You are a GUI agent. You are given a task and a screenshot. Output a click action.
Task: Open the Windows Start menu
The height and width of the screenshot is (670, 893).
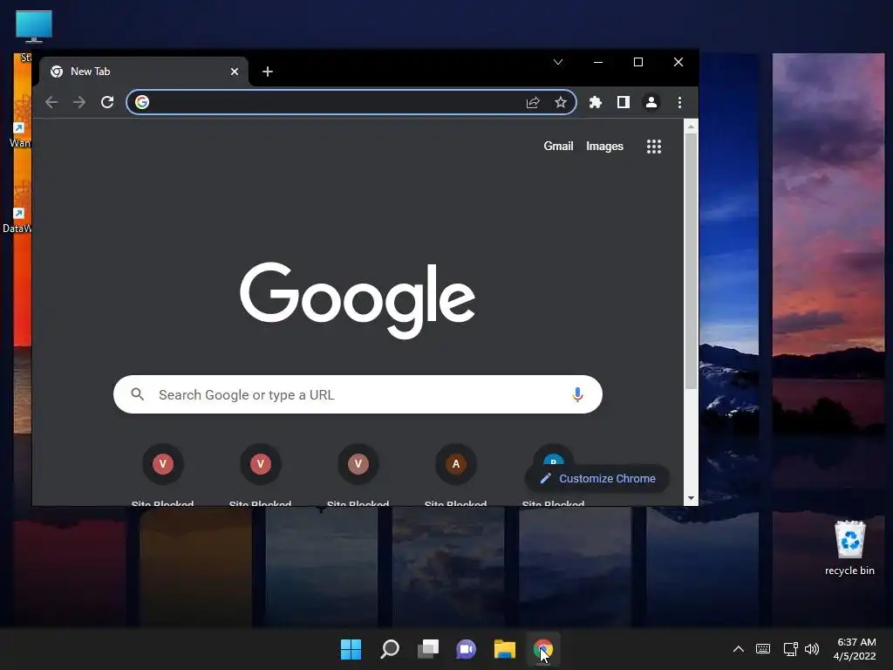click(351, 649)
